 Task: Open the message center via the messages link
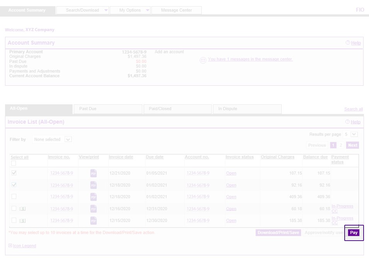coord(250,59)
